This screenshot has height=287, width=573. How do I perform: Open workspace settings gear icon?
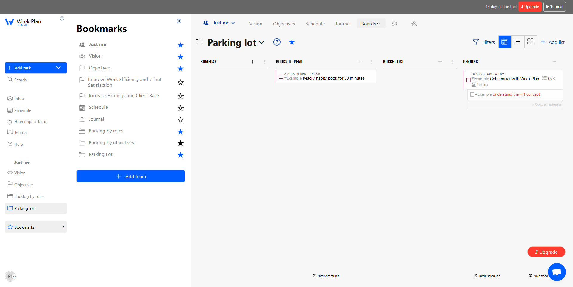tap(394, 24)
